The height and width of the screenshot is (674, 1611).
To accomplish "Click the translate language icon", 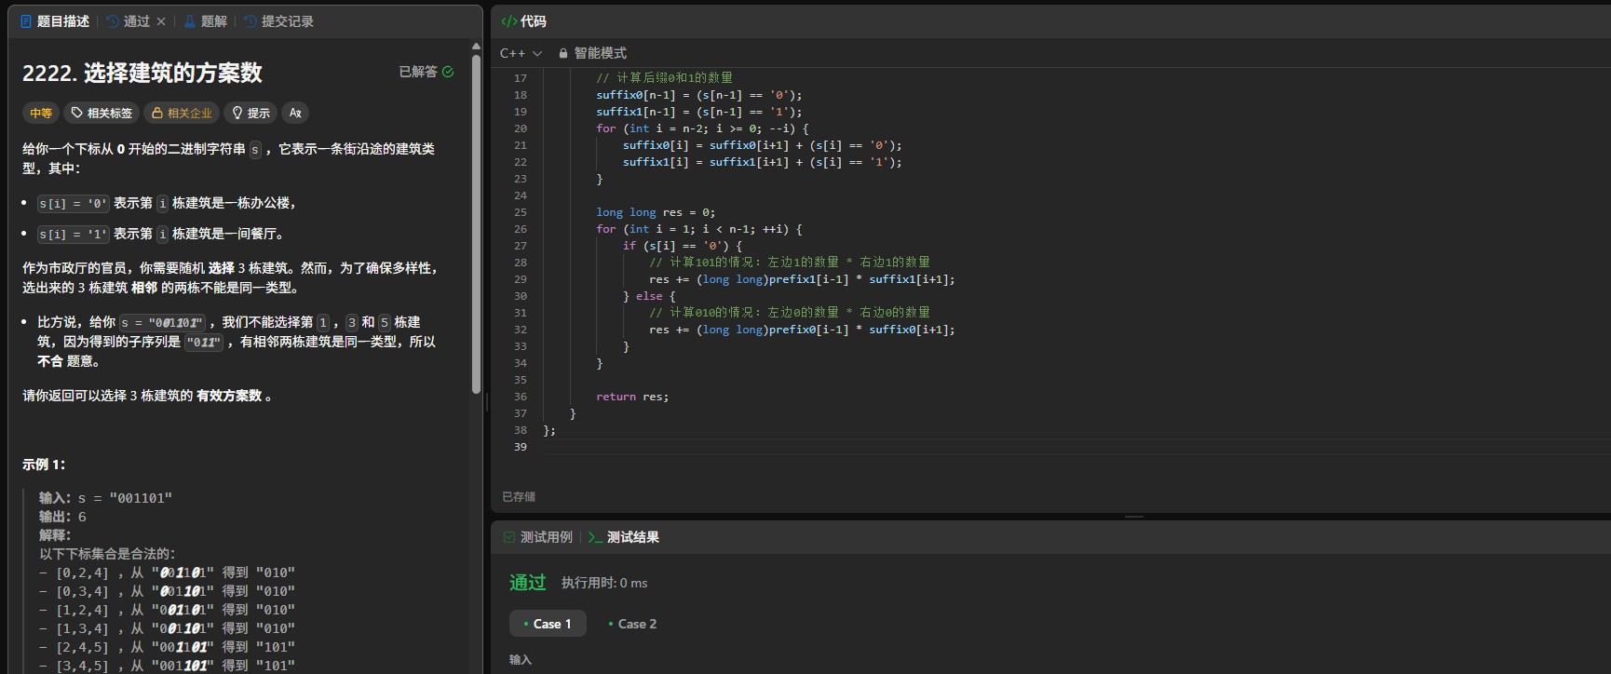I will pos(295,113).
